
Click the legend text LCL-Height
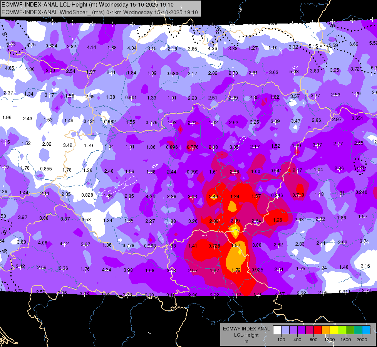[x=246, y=335]
